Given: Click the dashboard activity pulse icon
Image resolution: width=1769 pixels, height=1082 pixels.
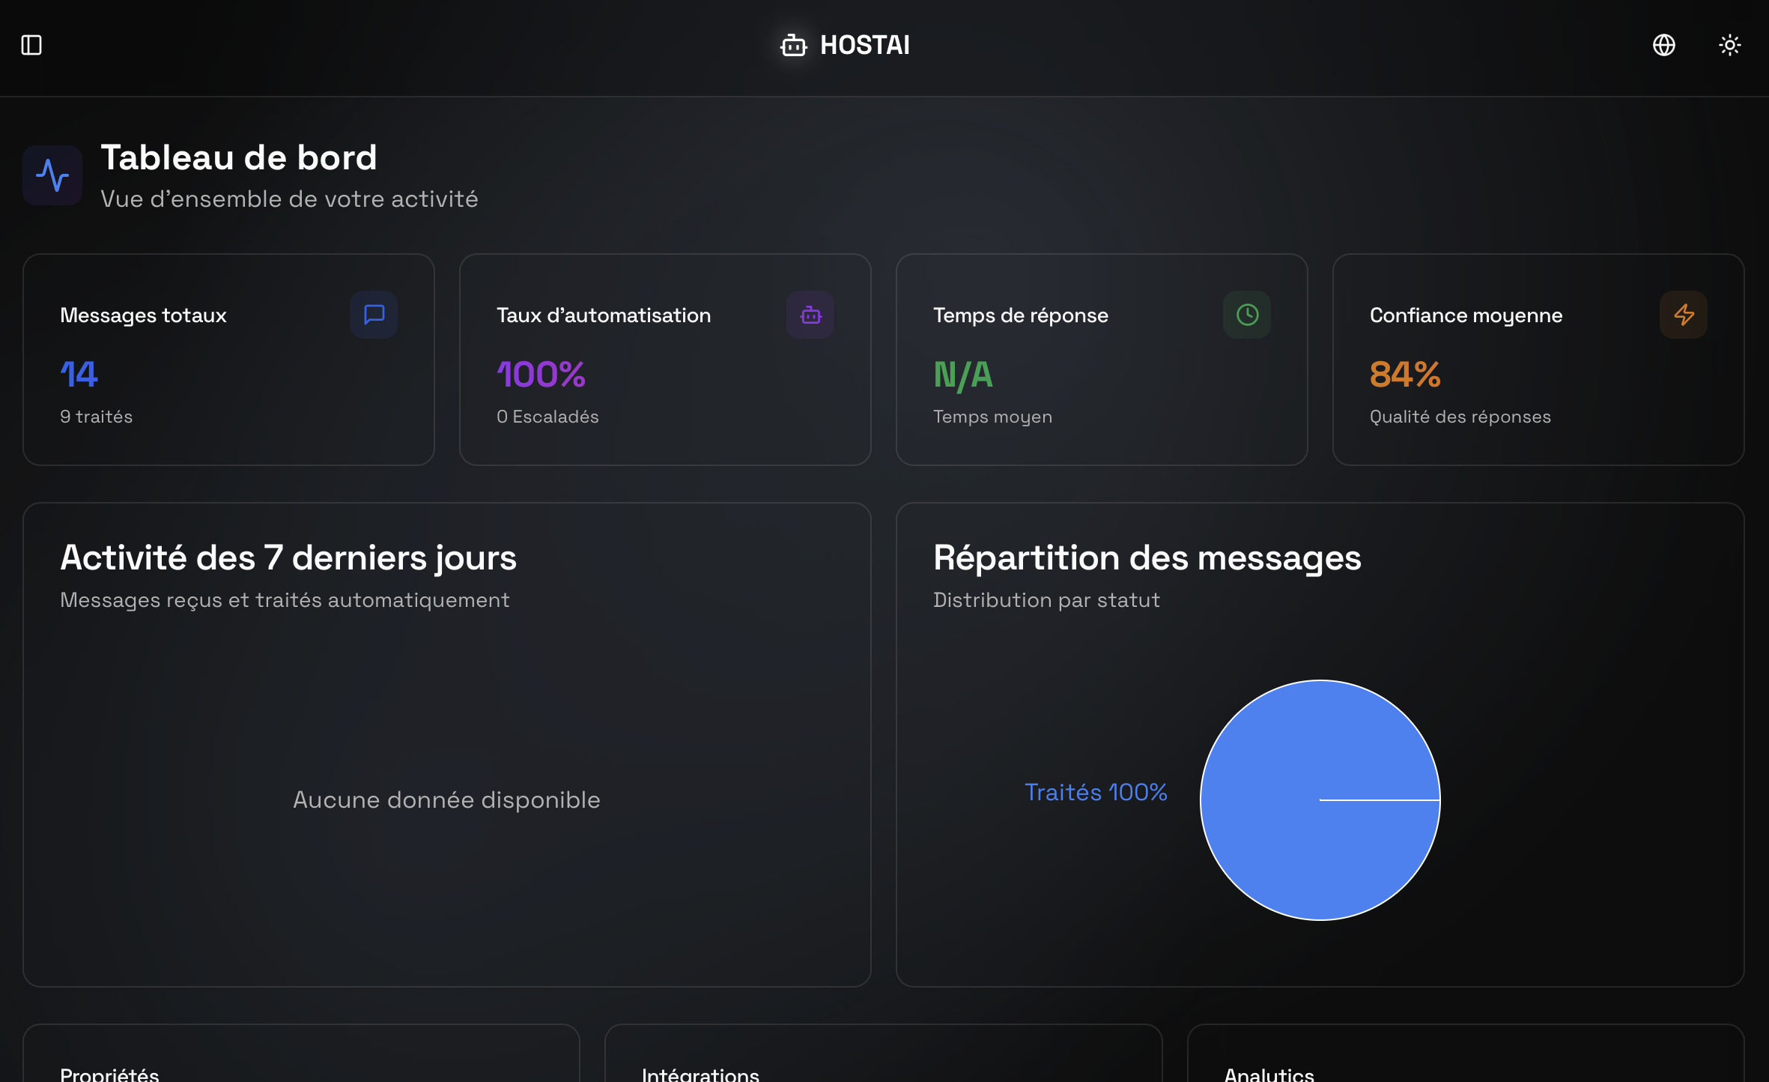Looking at the screenshot, I should [x=52, y=175].
